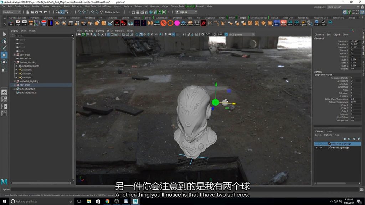365x205 pixels.
Task: Open the viewport Shading menu
Action: tap(89, 31)
